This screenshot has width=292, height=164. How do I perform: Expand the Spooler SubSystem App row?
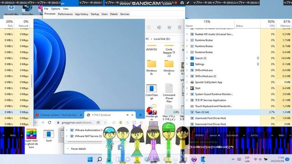click(187, 82)
